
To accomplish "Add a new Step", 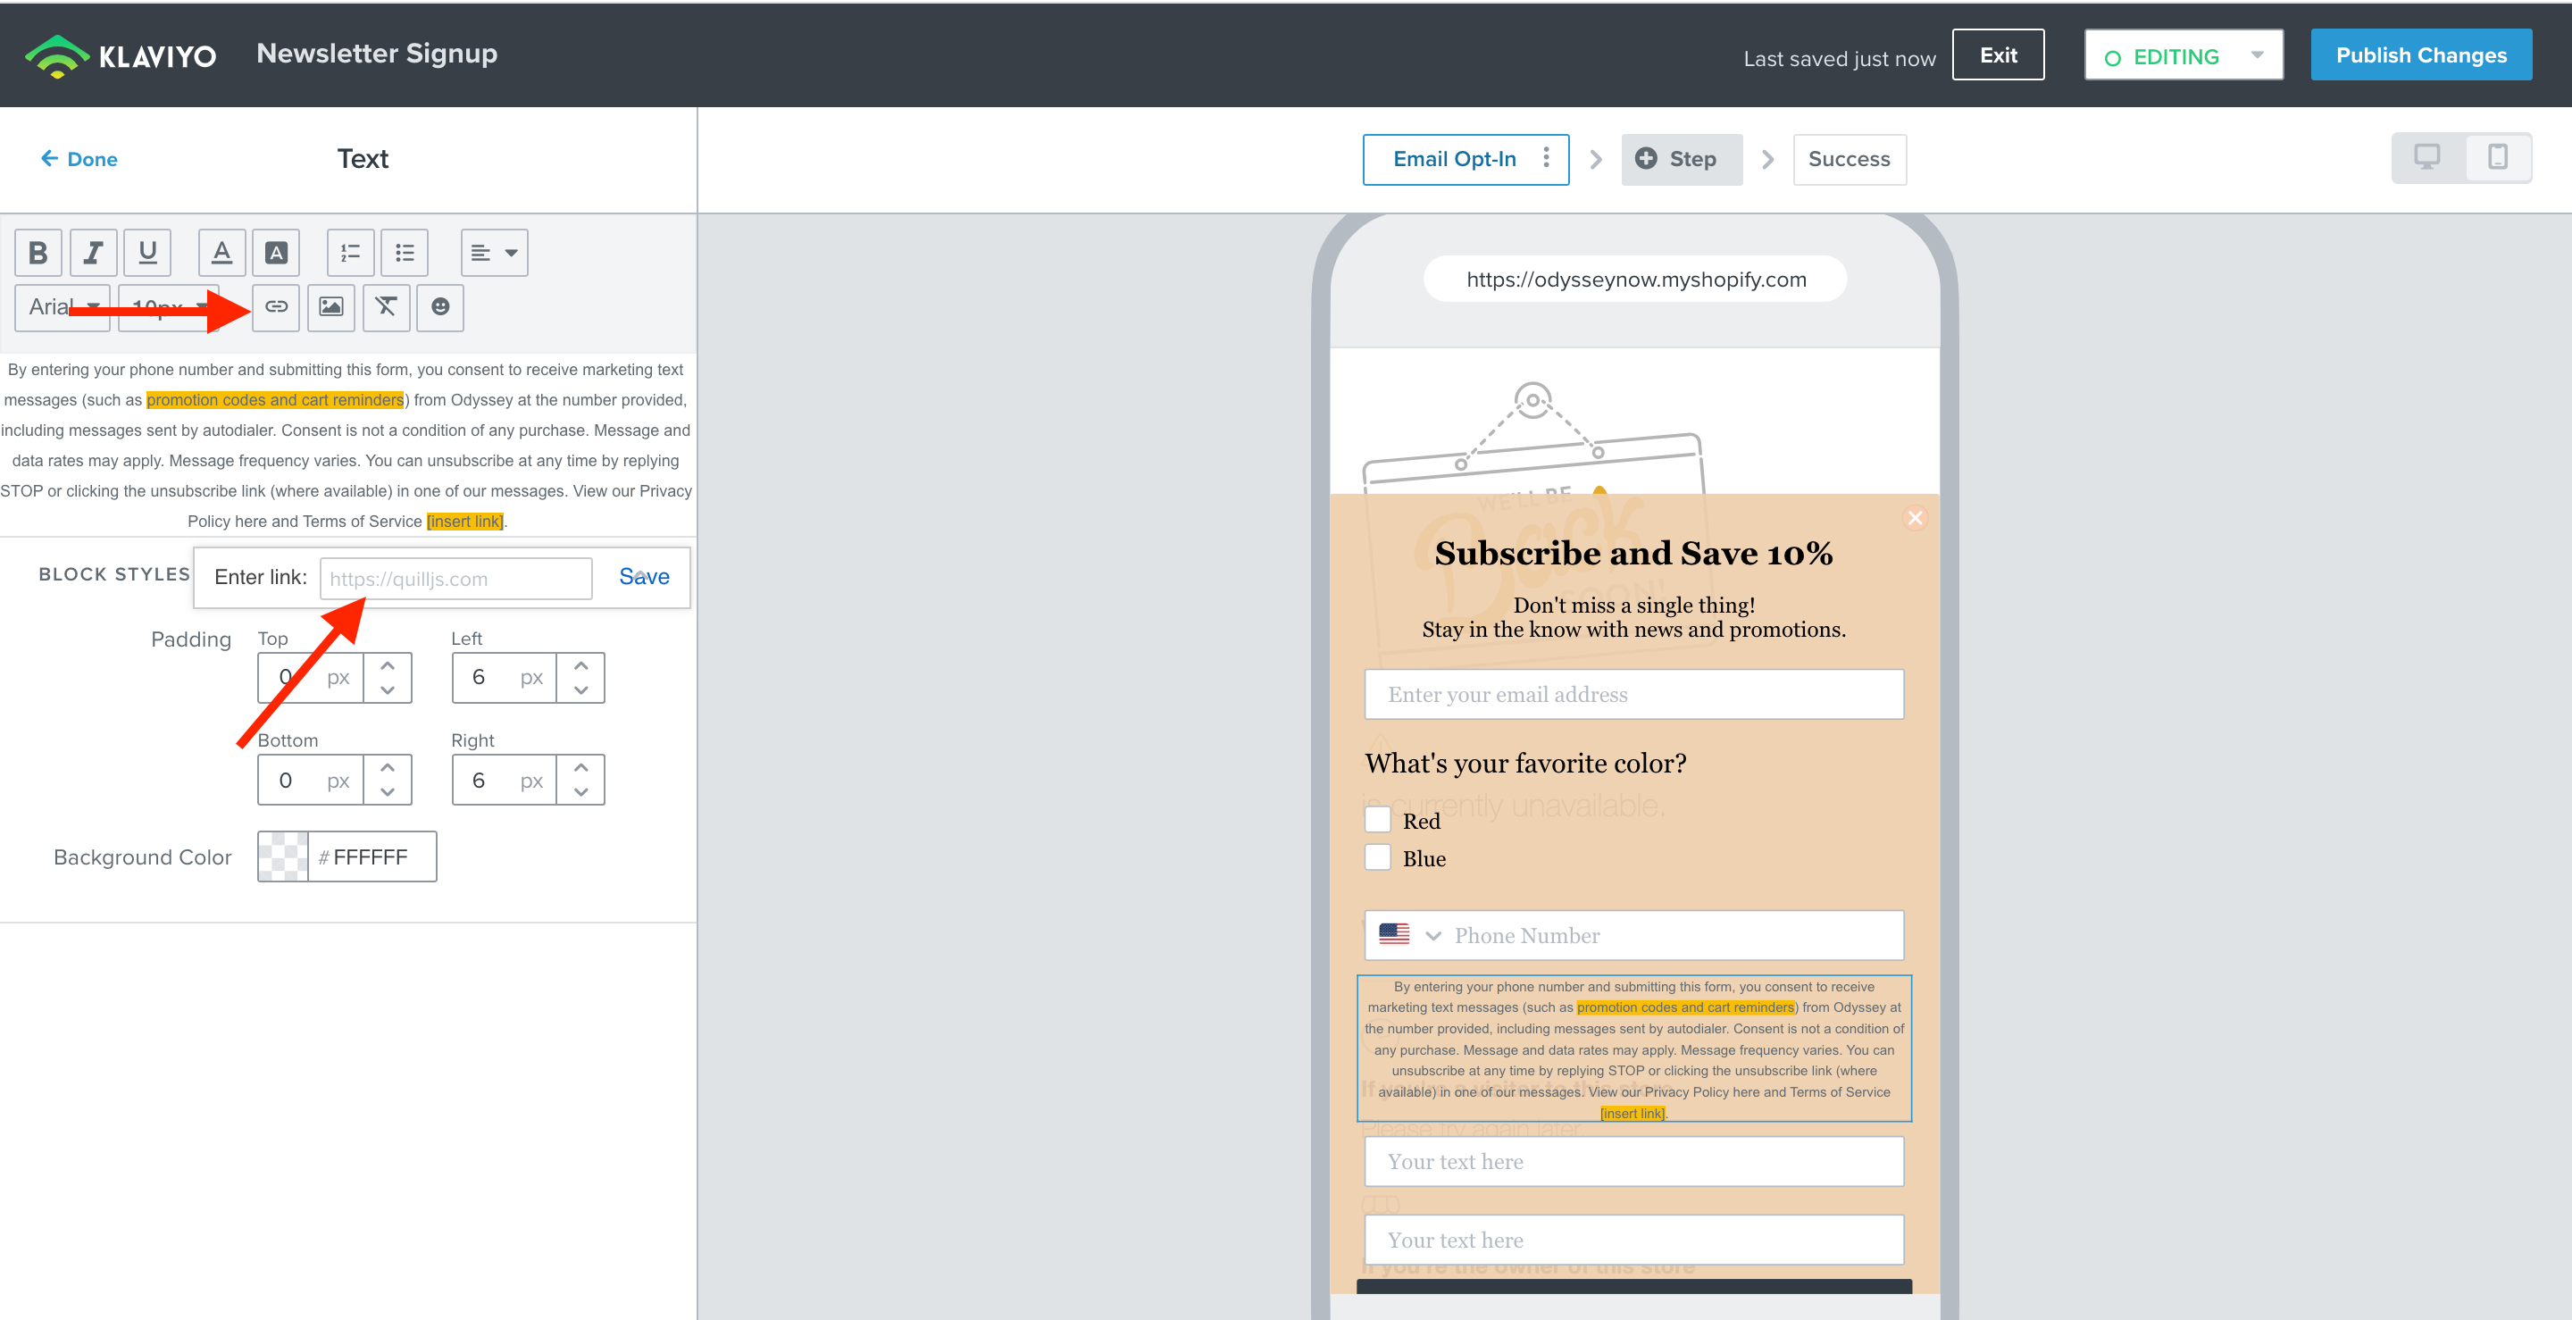I will tap(1682, 159).
